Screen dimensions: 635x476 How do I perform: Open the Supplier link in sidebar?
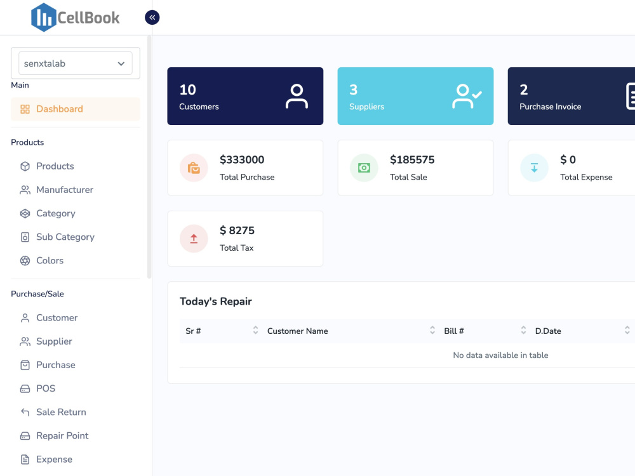click(54, 341)
